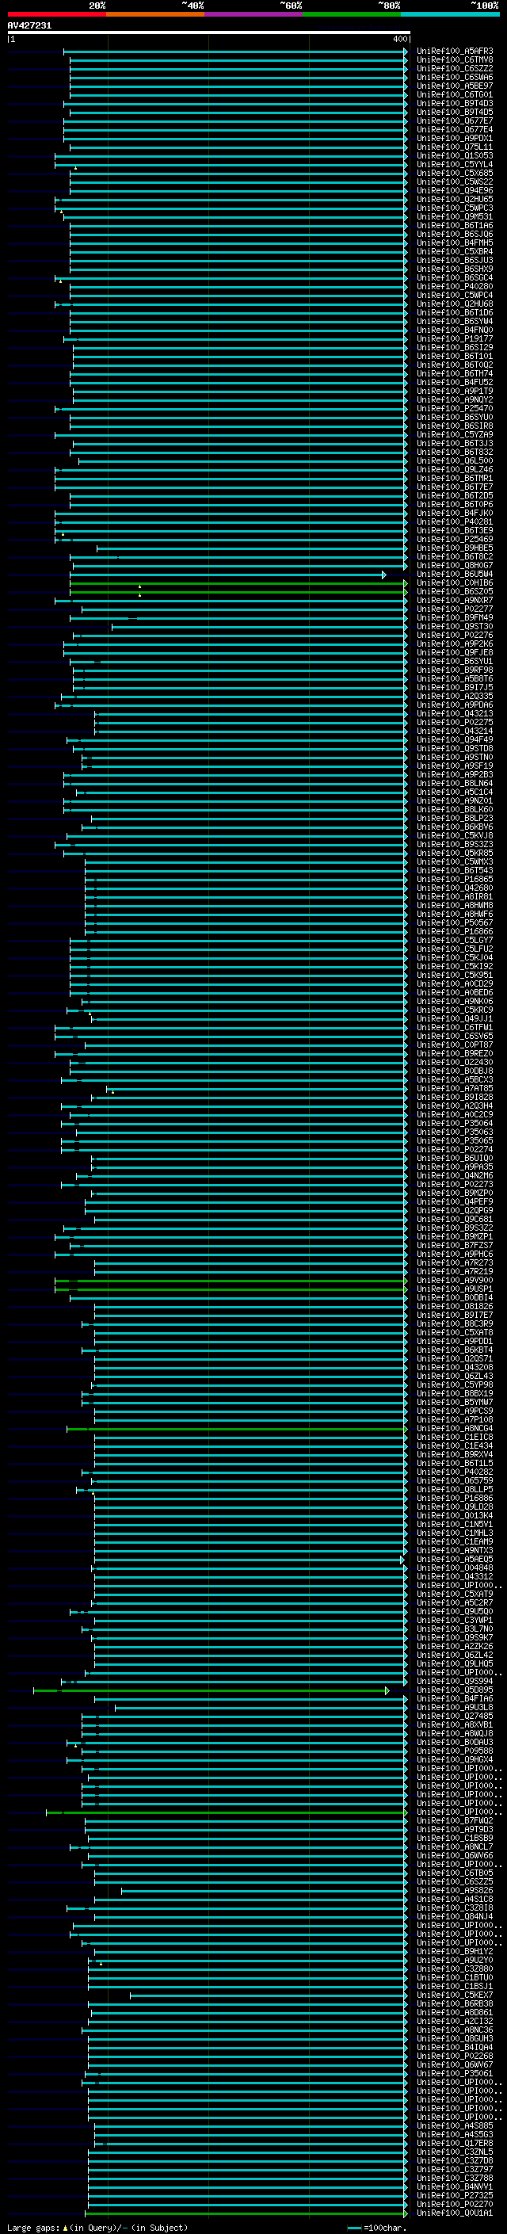507x2234 pixels.
Task: Click the red ~20% identity legend bar
Action: pyautogui.click(x=56, y=14)
